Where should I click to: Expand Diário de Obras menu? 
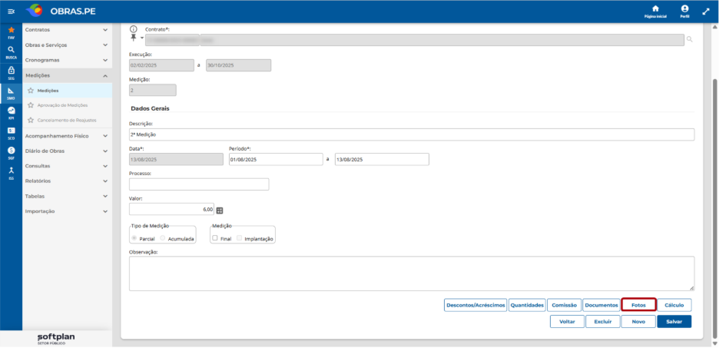(x=67, y=151)
